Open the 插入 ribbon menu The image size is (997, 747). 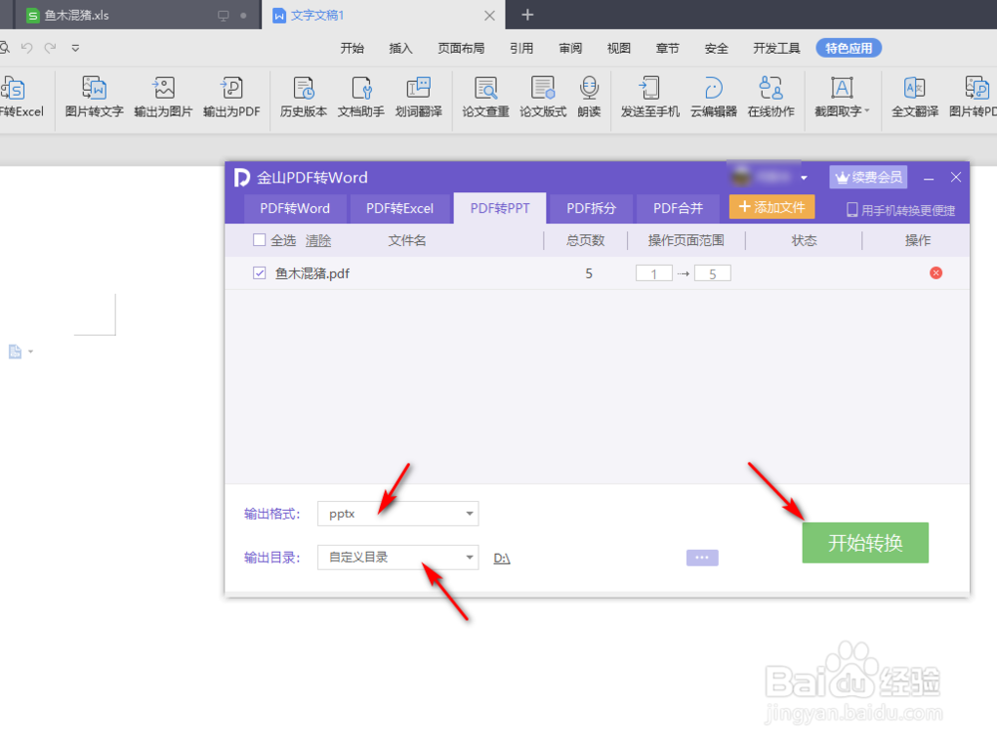[401, 48]
